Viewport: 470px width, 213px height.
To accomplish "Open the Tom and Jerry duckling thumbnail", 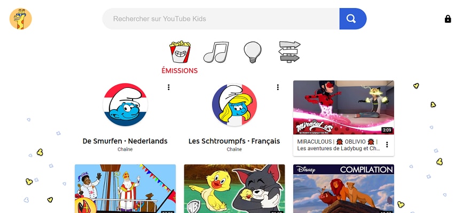I will [x=234, y=189].
